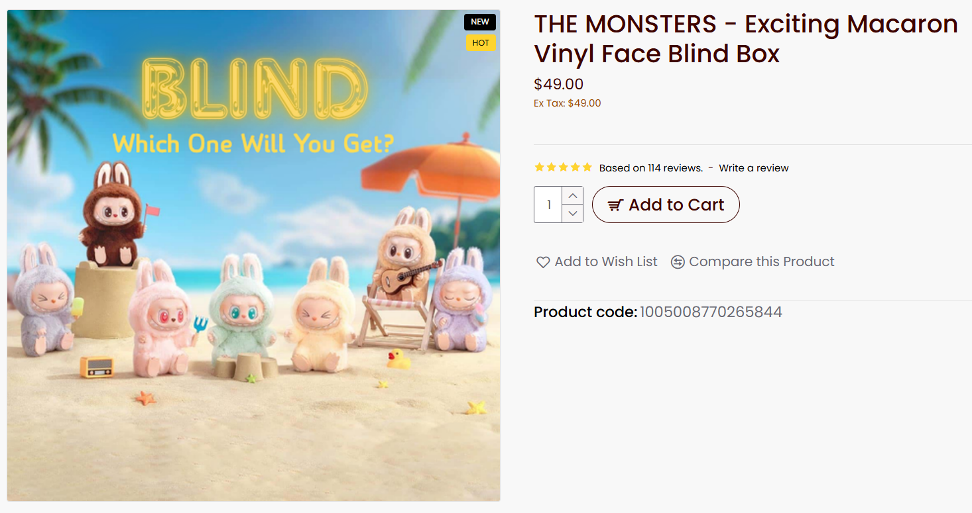Click the compare arrows icon

678,262
